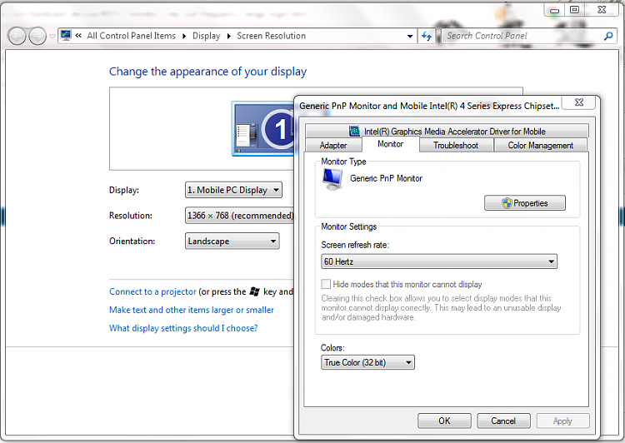Screen dimensions: 625x443
Task: Click 'Make text and other items larger or smaller'
Action: 192,310
